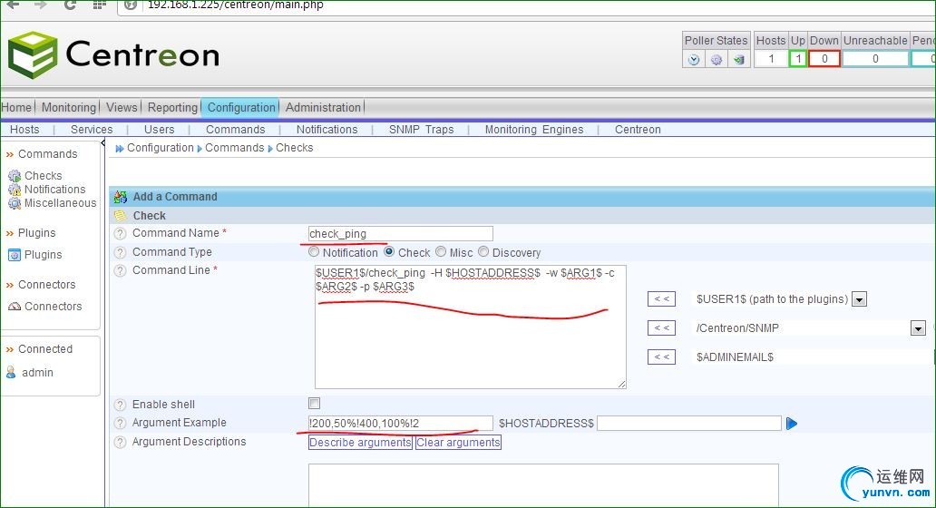Click the Argument Descriptions text area
Screen dimensions: 936x508
543,485
